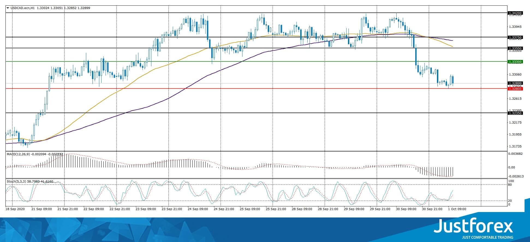Click the 1 Oct 09:00 time label
Screen dimensions: 530x242
pyautogui.click(x=457, y=209)
